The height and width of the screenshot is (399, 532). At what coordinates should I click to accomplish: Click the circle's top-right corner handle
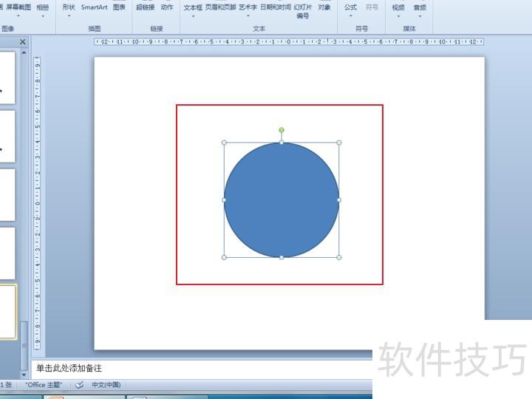pyautogui.click(x=339, y=143)
